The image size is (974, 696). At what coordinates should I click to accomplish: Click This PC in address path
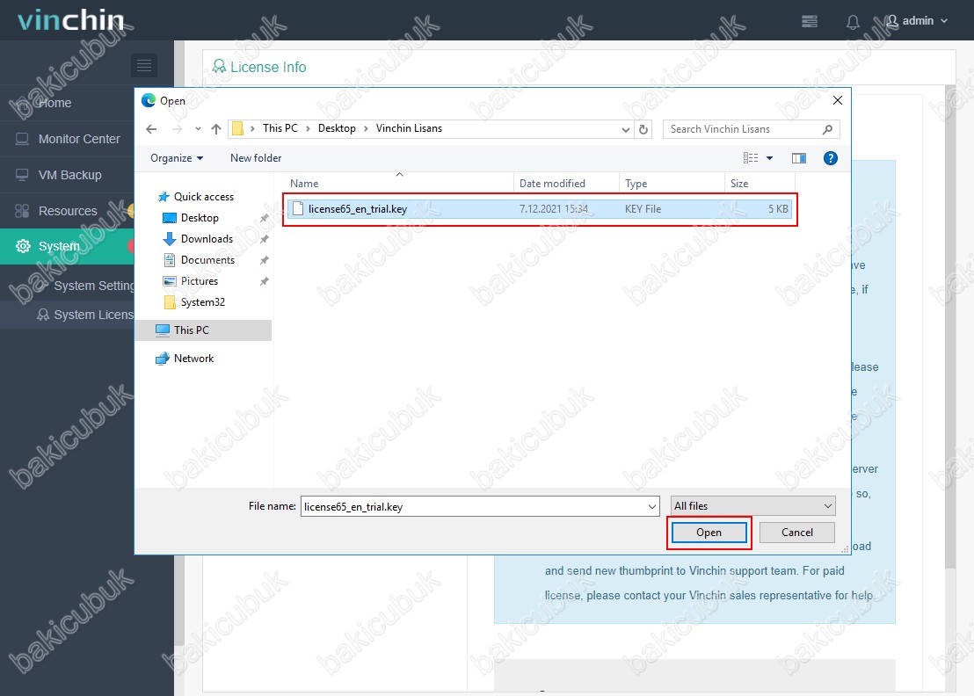point(280,128)
